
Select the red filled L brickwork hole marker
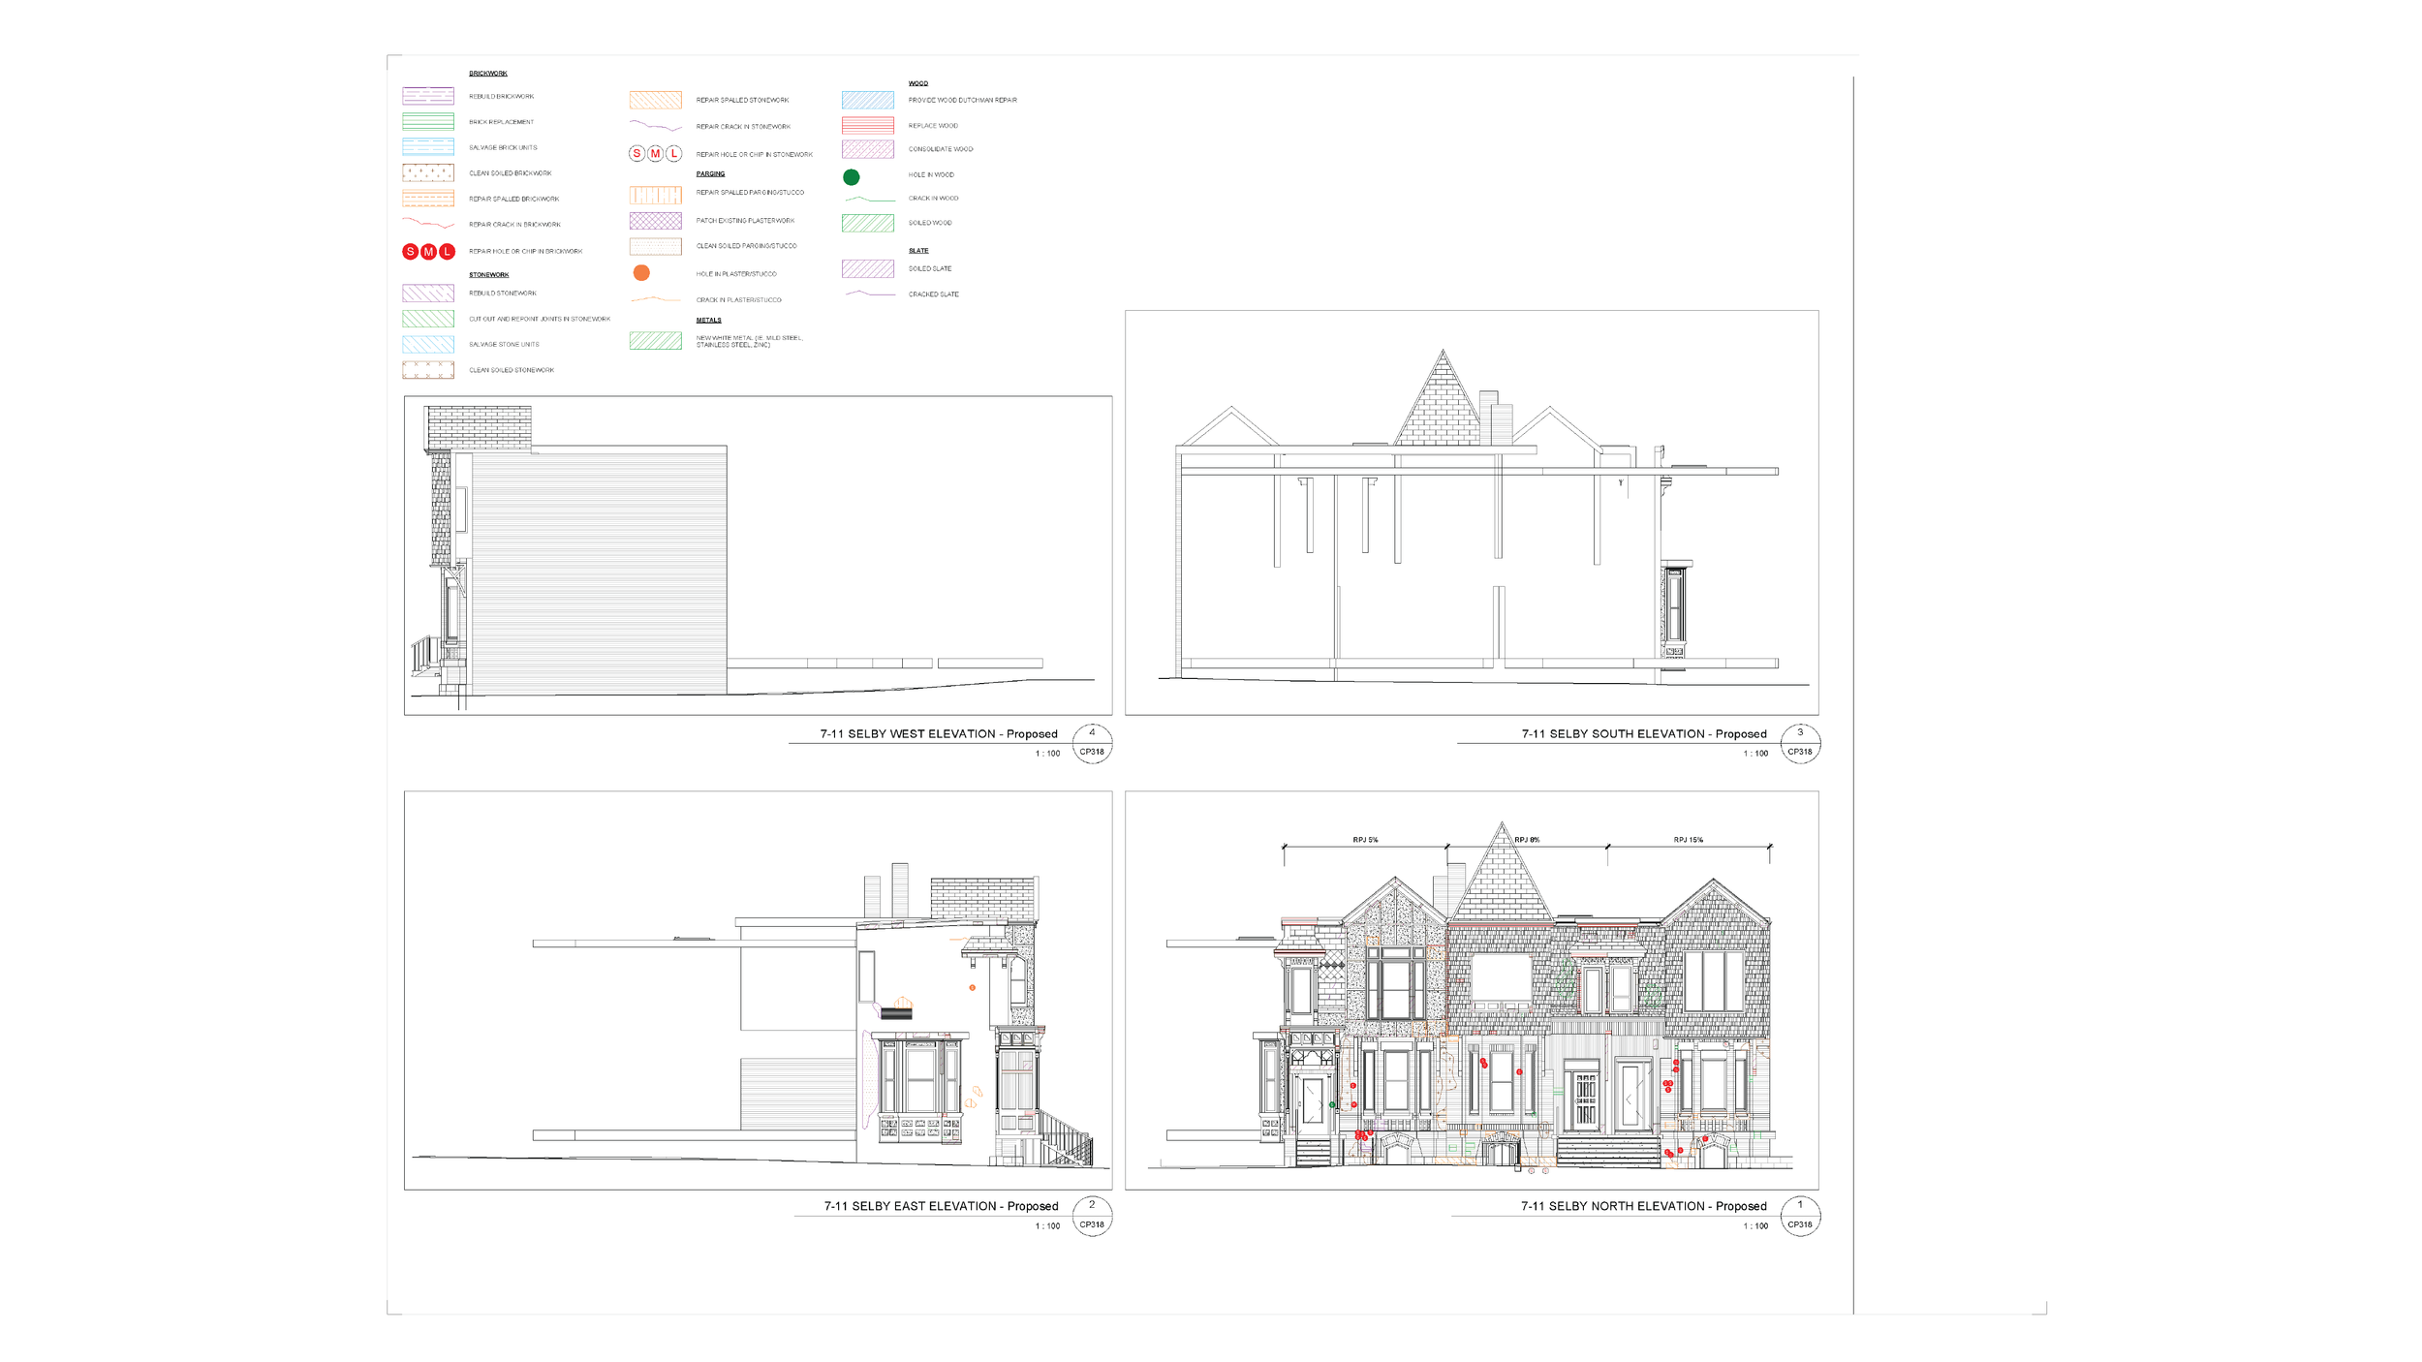coord(447,252)
